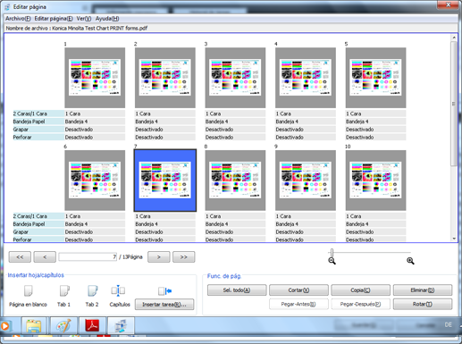Select the page 10 thumbnail
The width and height of the screenshot is (462, 344).
375,180
